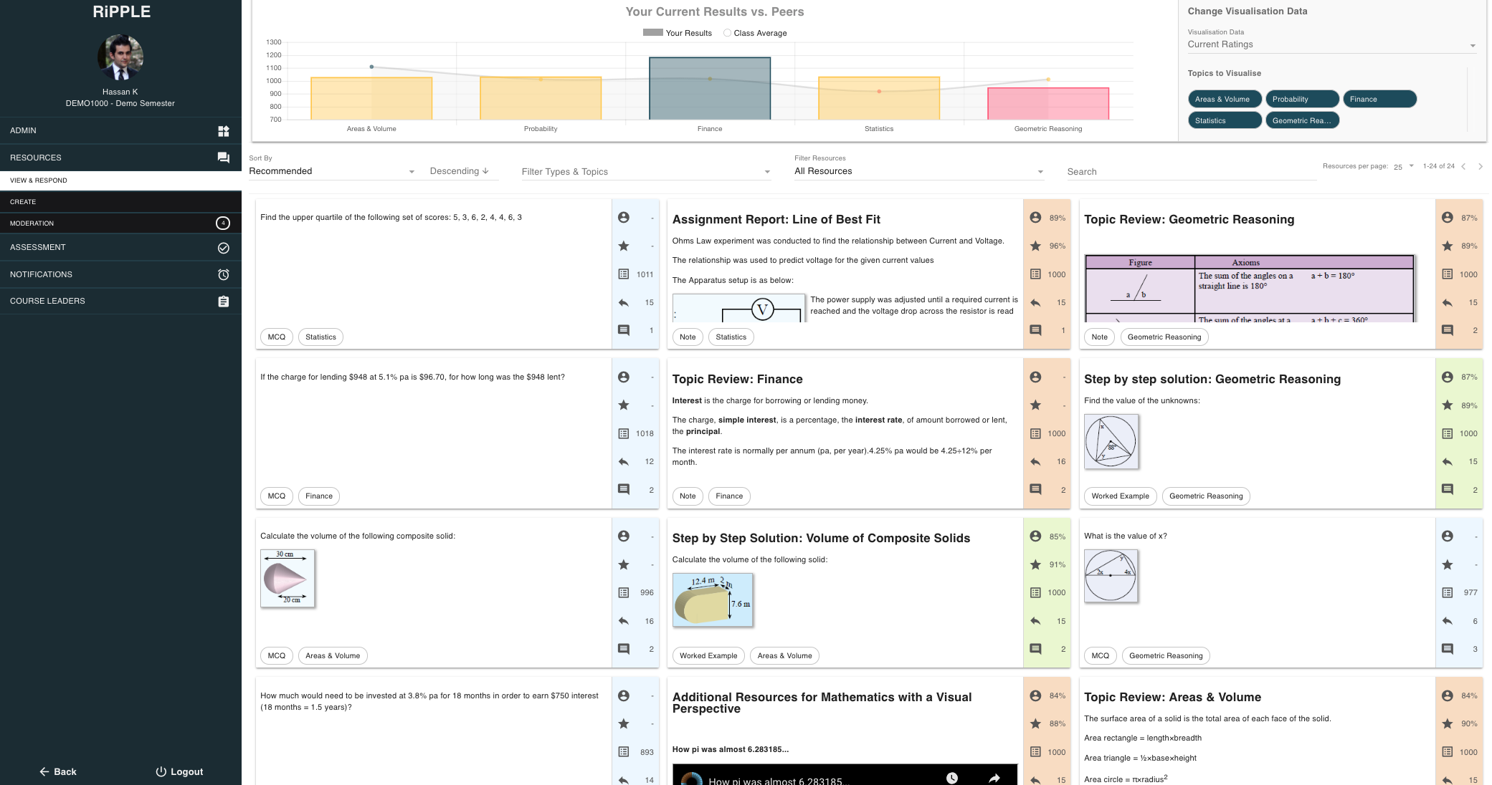Click the moderation count badge showing 4
The width and height of the screenshot is (1492, 785).
223,223
